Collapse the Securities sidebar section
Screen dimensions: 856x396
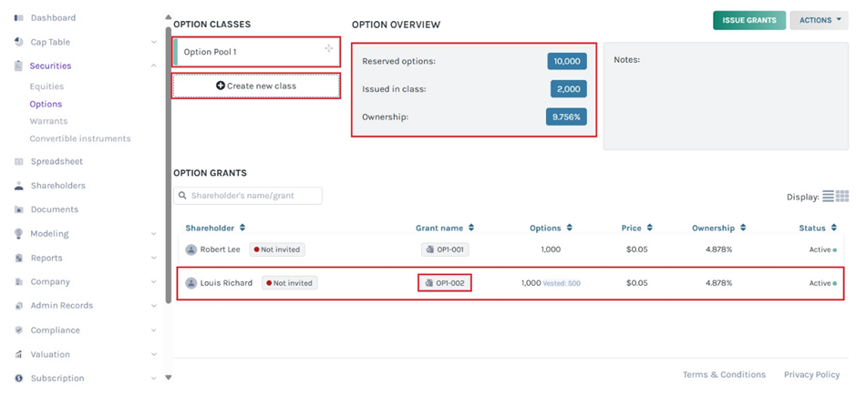[153, 66]
